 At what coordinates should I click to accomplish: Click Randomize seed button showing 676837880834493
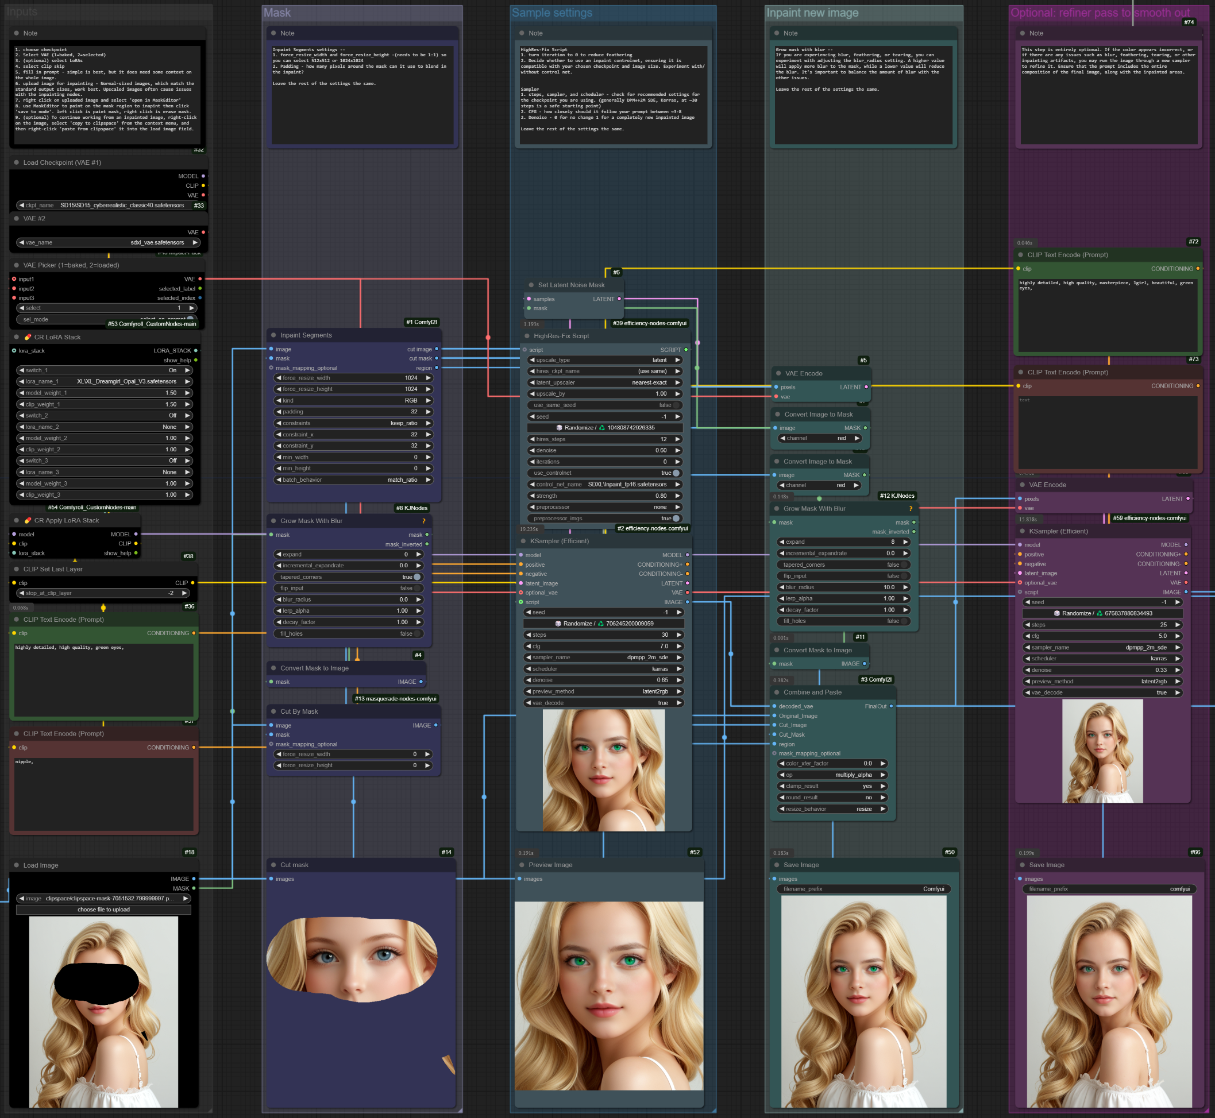(1103, 613)
